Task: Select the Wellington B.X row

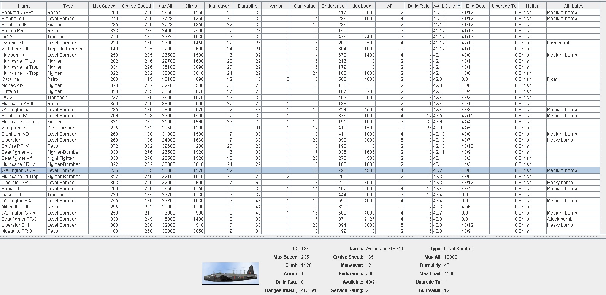Action: point(300,201)
